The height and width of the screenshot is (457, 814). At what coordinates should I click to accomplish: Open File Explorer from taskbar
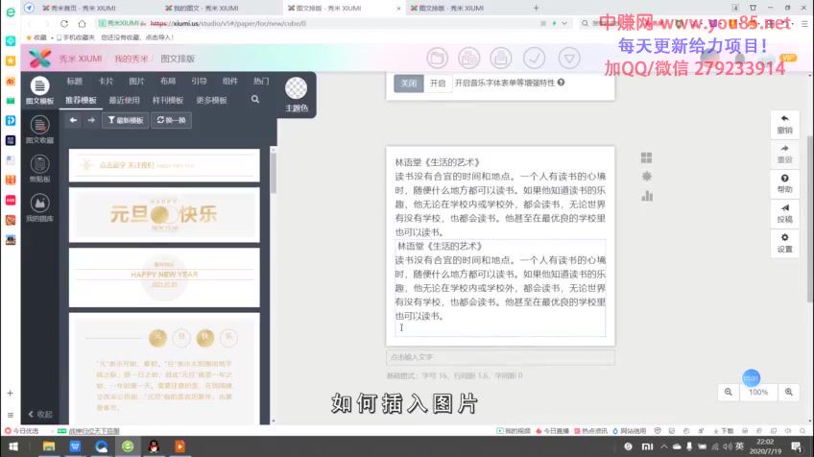click(x=49, y=446)
